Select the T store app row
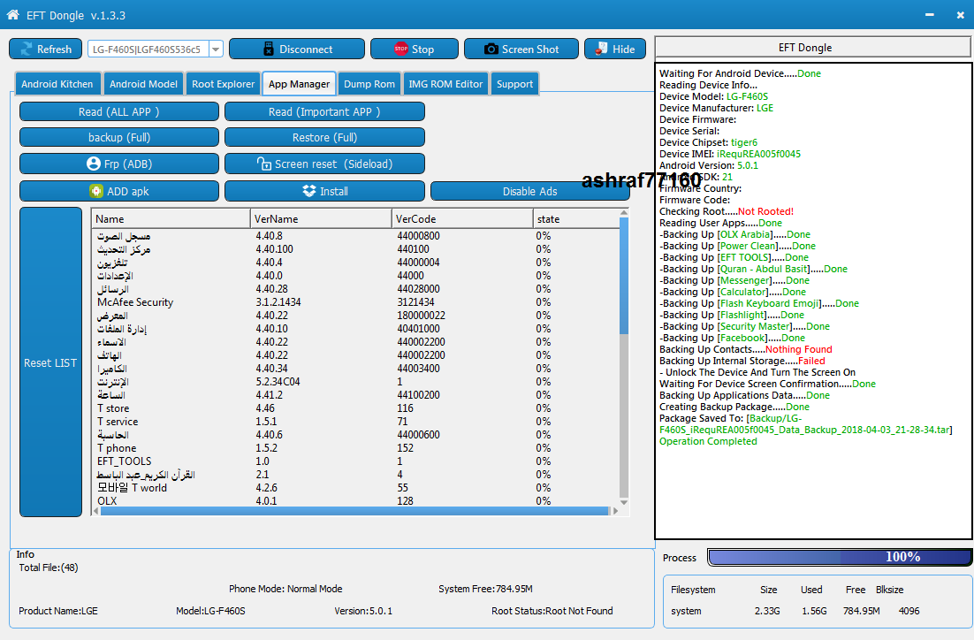974x640 pixels. [355, 408]
